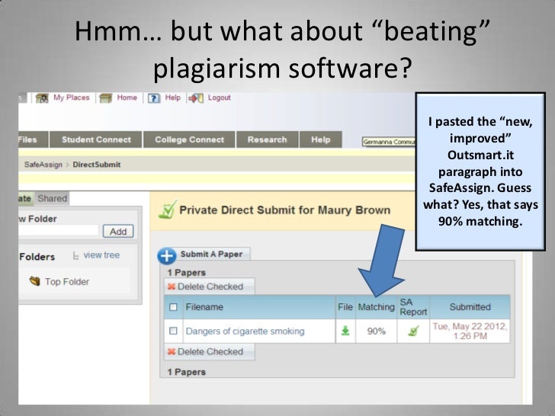The height and width of the screenshot is (416, 555).
Task: Click the Germanna Community institution field
Action: (389, 142)
